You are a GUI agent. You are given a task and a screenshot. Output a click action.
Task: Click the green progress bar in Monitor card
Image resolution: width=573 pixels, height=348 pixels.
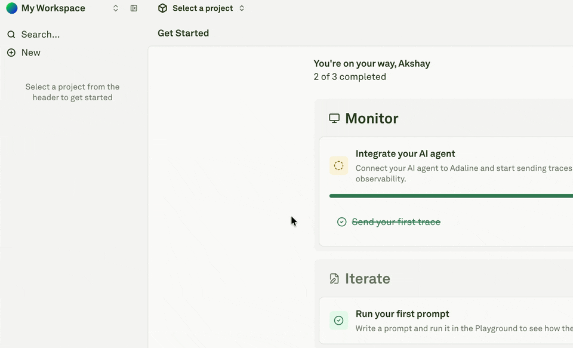pyautogui.click(x=451, y=196)
